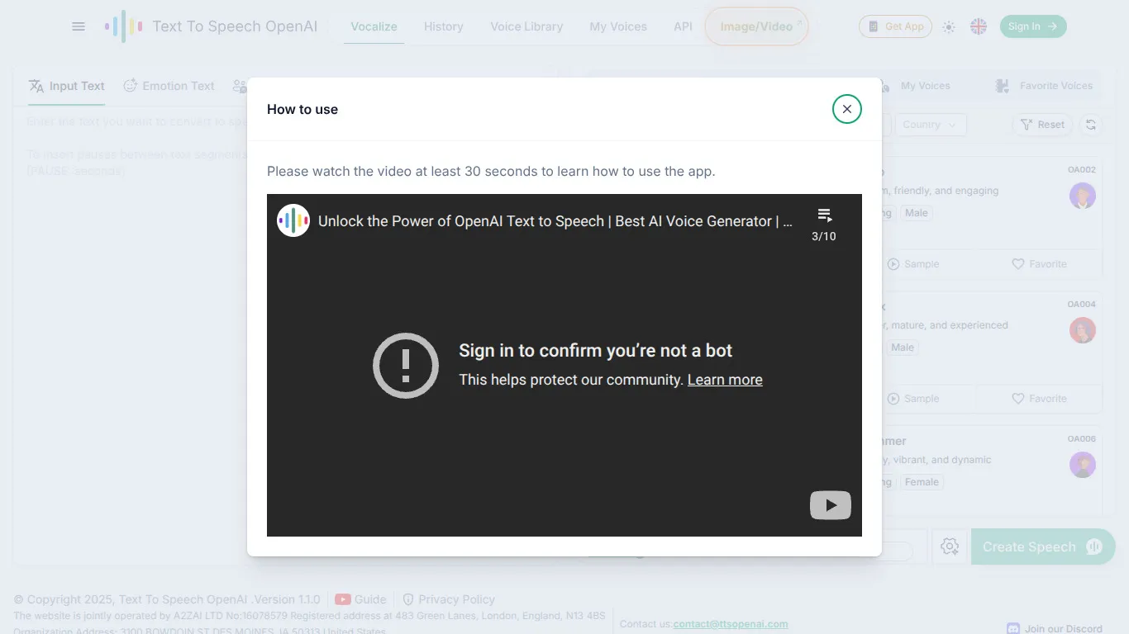Open the Guide link in footer
This screenshot has height=634, width=1129.
click(360, 599)
